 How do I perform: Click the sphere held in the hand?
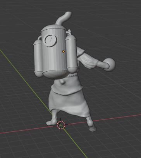[110, 65]
